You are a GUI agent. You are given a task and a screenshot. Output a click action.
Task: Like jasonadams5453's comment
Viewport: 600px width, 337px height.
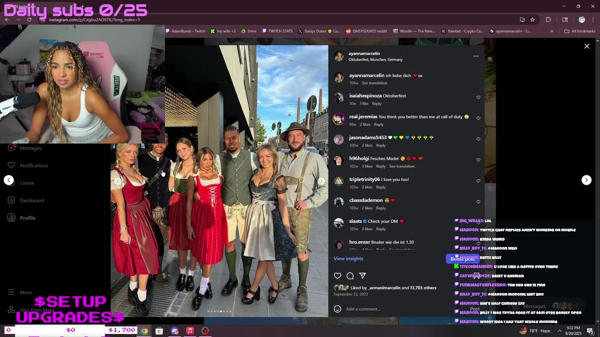(478, 139)
